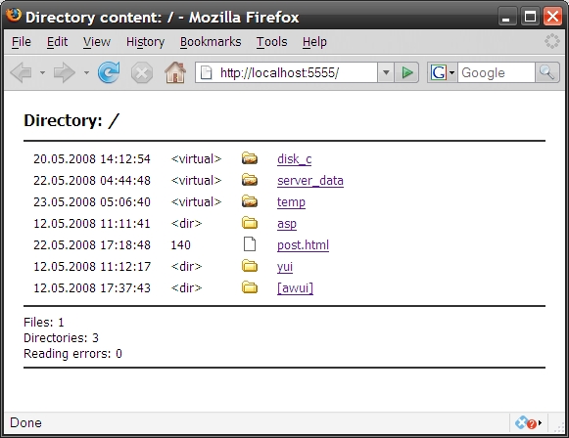Image resolution: width=569 pixels, height=438 pixels.
Task: Open the Home page icon
Action: click(x=175, y=72)
